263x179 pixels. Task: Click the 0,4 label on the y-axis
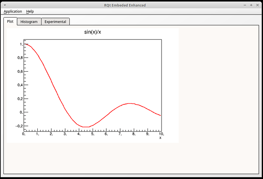(19, 85)
